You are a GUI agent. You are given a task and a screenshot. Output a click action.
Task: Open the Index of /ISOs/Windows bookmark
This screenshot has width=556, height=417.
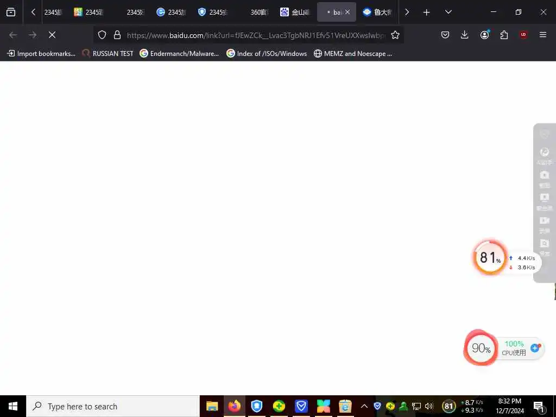click(267, 54)
